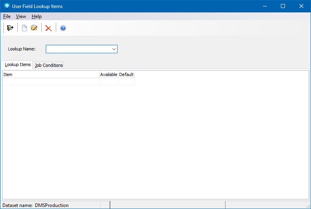311x209 pixels.
Task: Expand the Lookup Name dropdown arrow
Action: [x=114, y=49]
